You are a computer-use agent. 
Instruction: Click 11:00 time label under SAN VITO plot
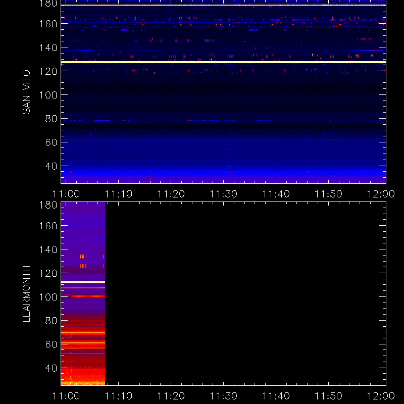point(66,194)
